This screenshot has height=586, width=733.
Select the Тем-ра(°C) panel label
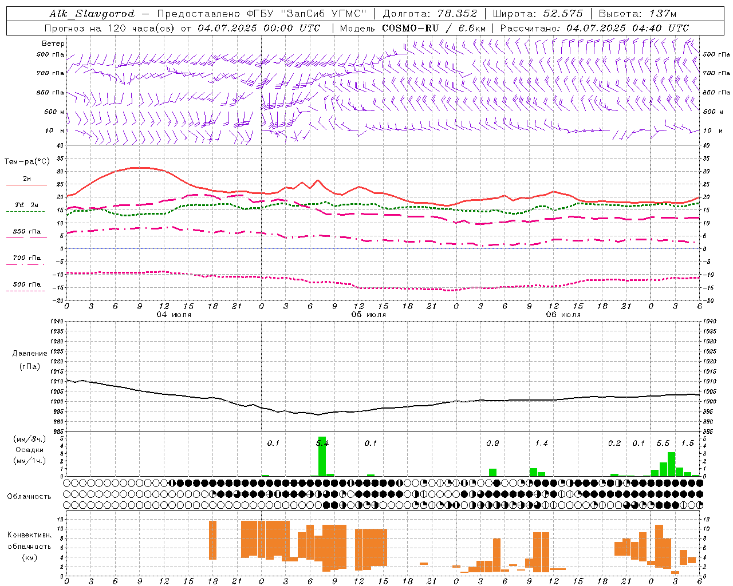(x=27, y=162)
